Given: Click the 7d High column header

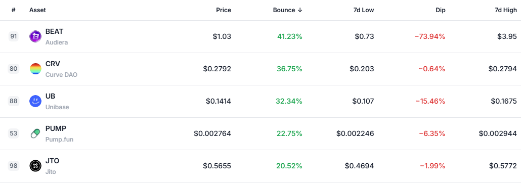Looking at the screenshot, I should (506, 10).
